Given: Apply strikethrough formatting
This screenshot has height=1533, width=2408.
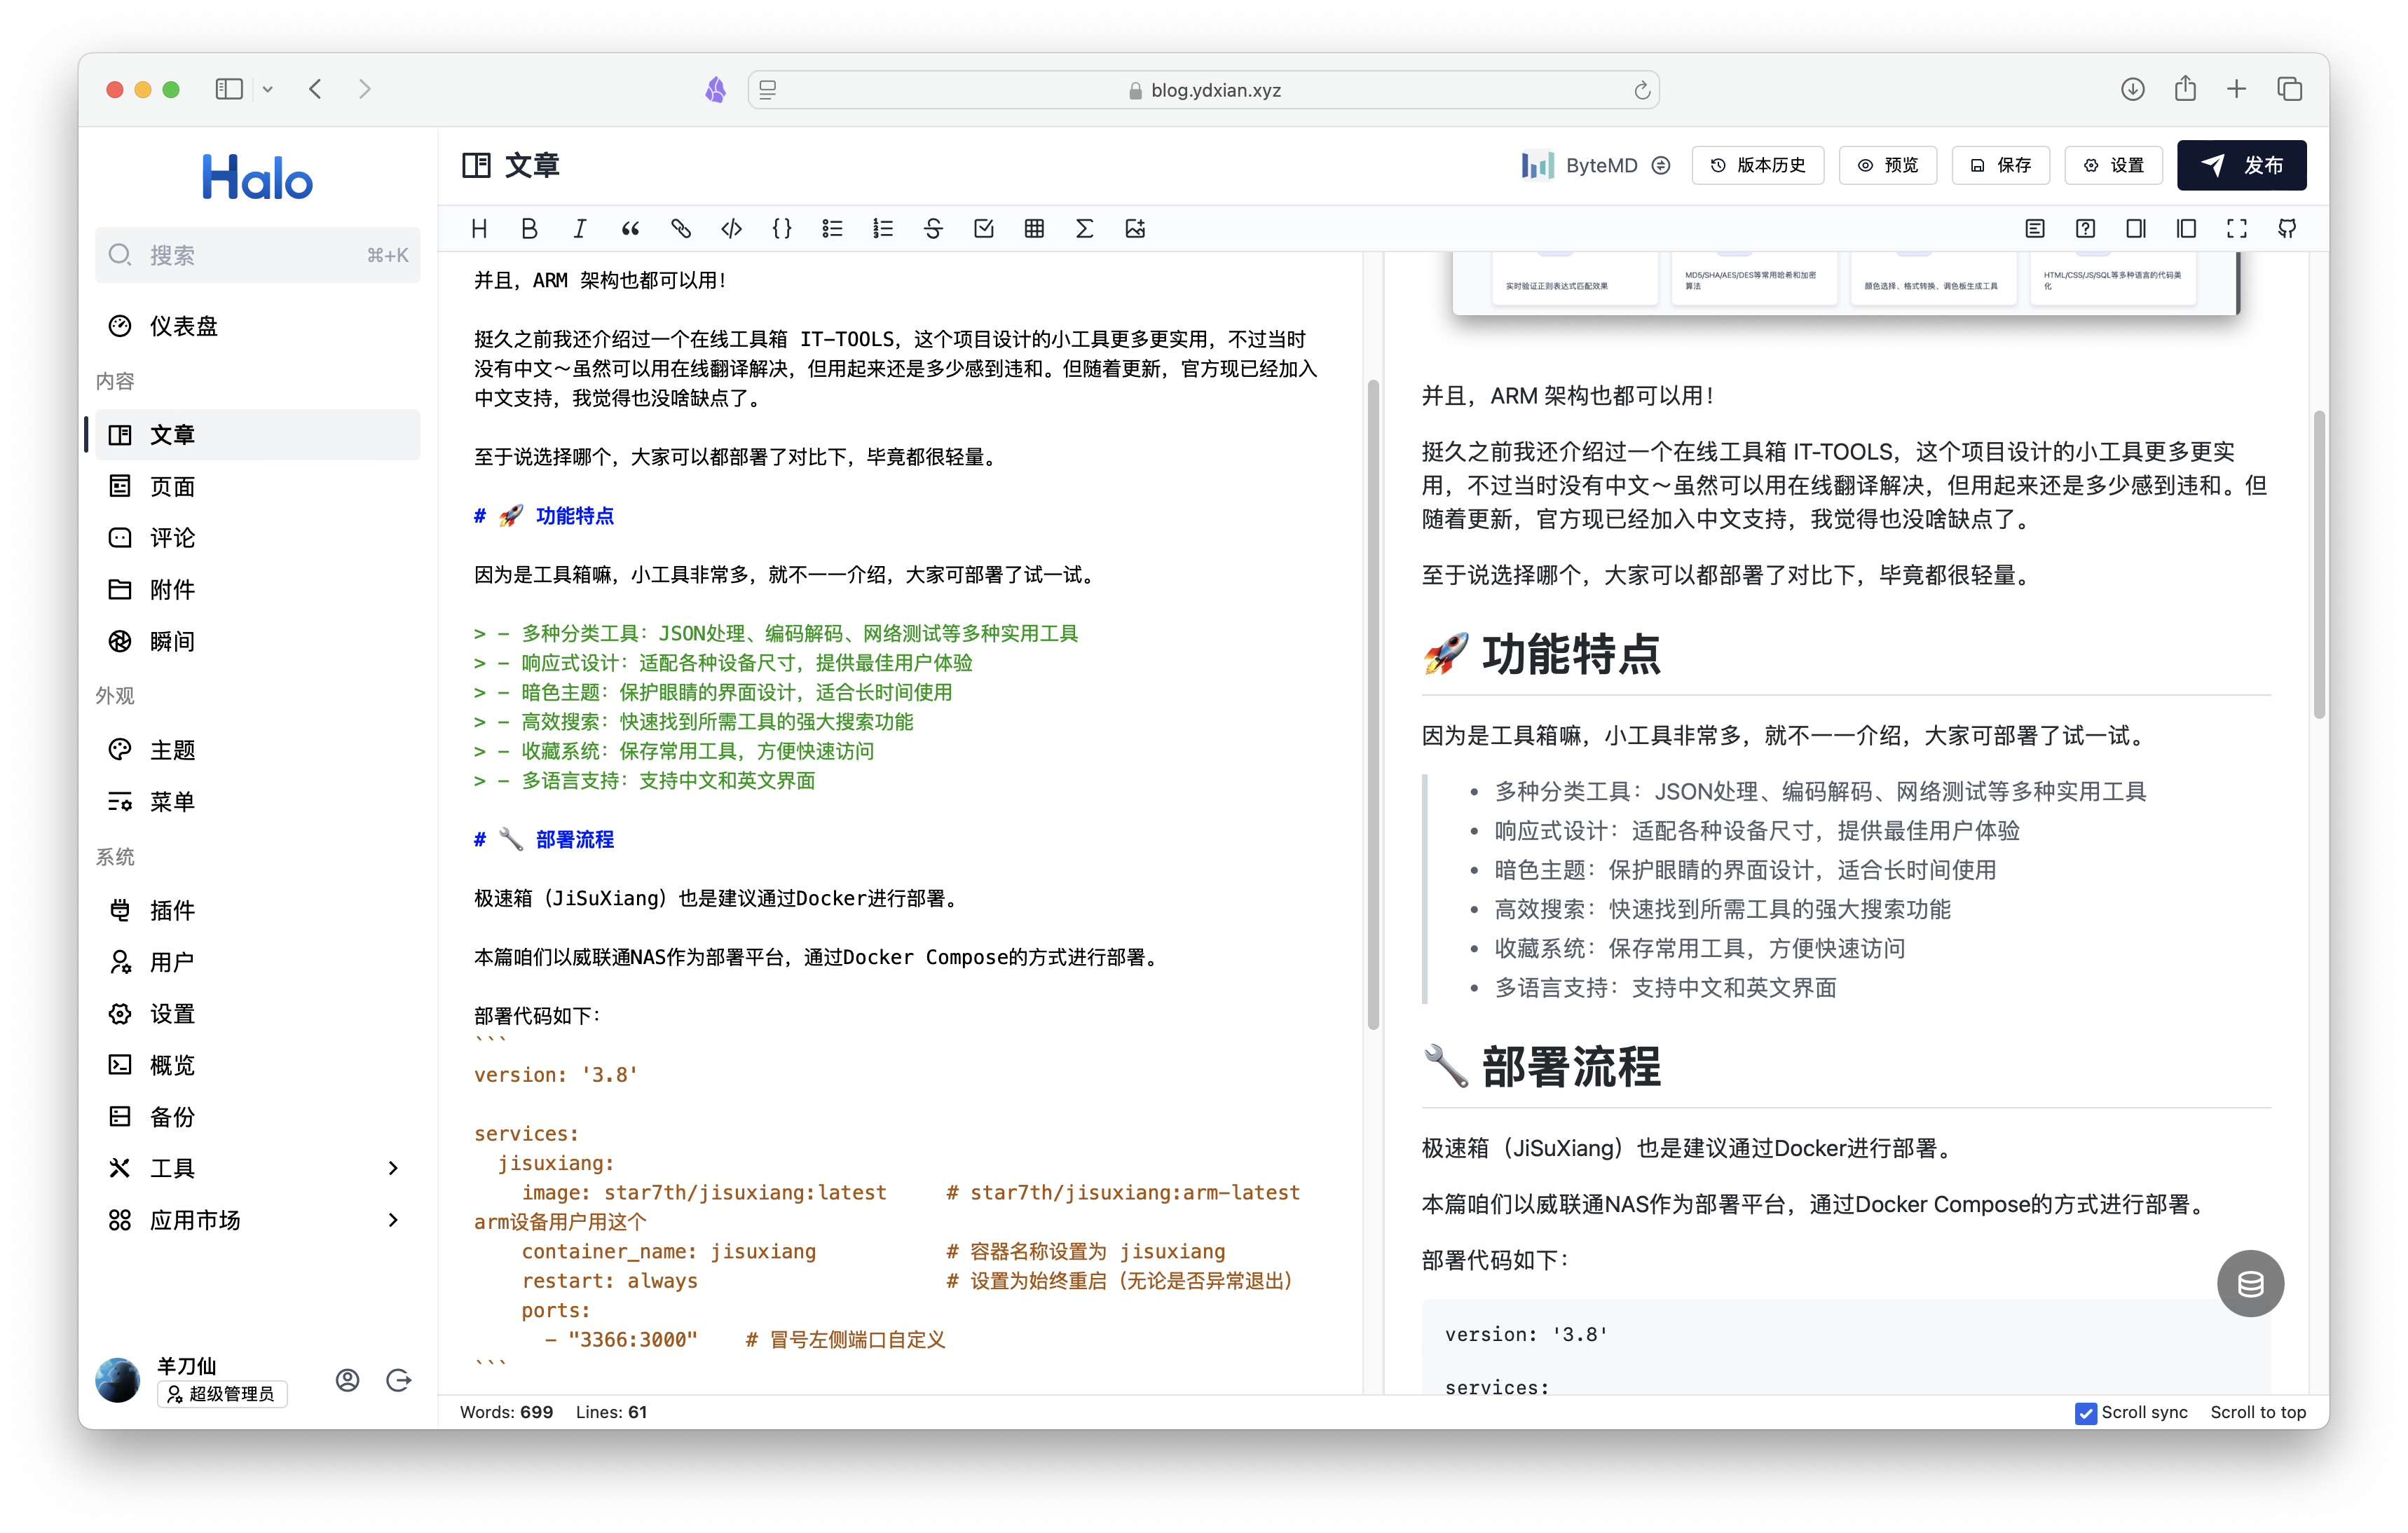Looking at the screenshot, I should [x=933, y=229].
